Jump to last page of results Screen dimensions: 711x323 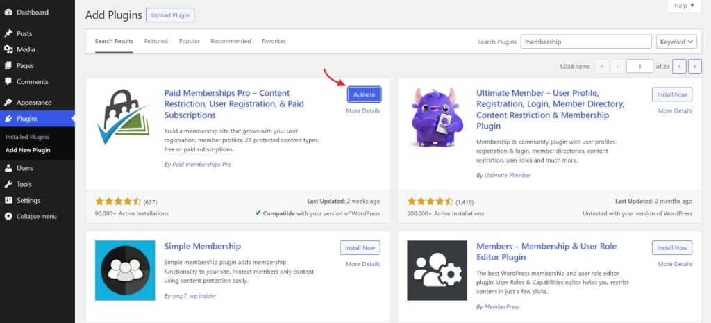(695, 66)
